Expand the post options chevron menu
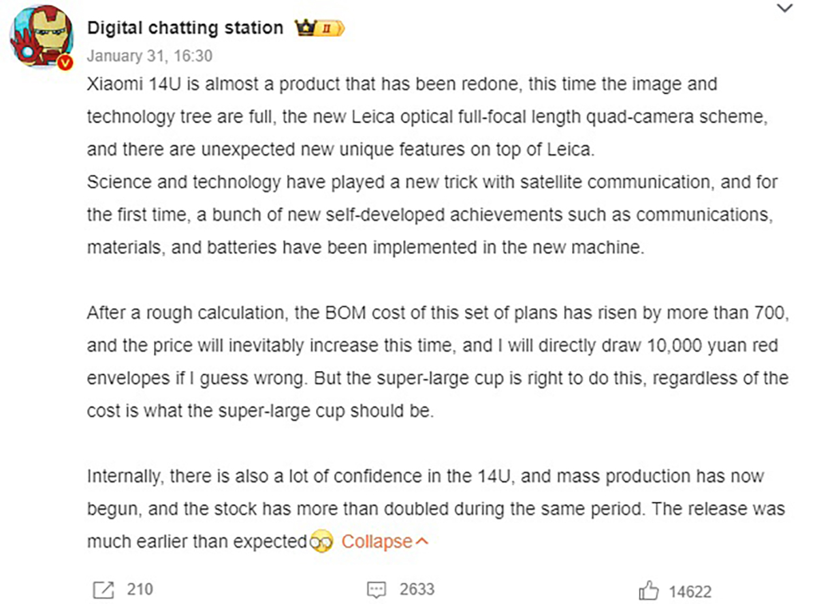Screen dimensions: 817x604 point(784,8)
